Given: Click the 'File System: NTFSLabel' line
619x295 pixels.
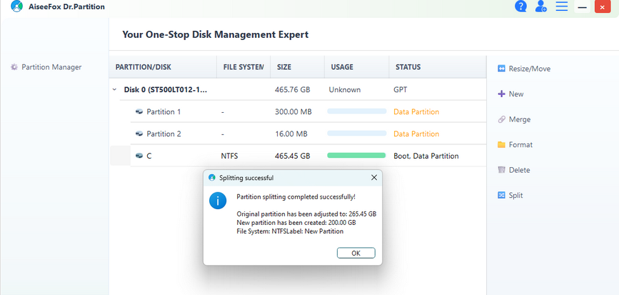Looking at the screenshot, I should [290, 232].
